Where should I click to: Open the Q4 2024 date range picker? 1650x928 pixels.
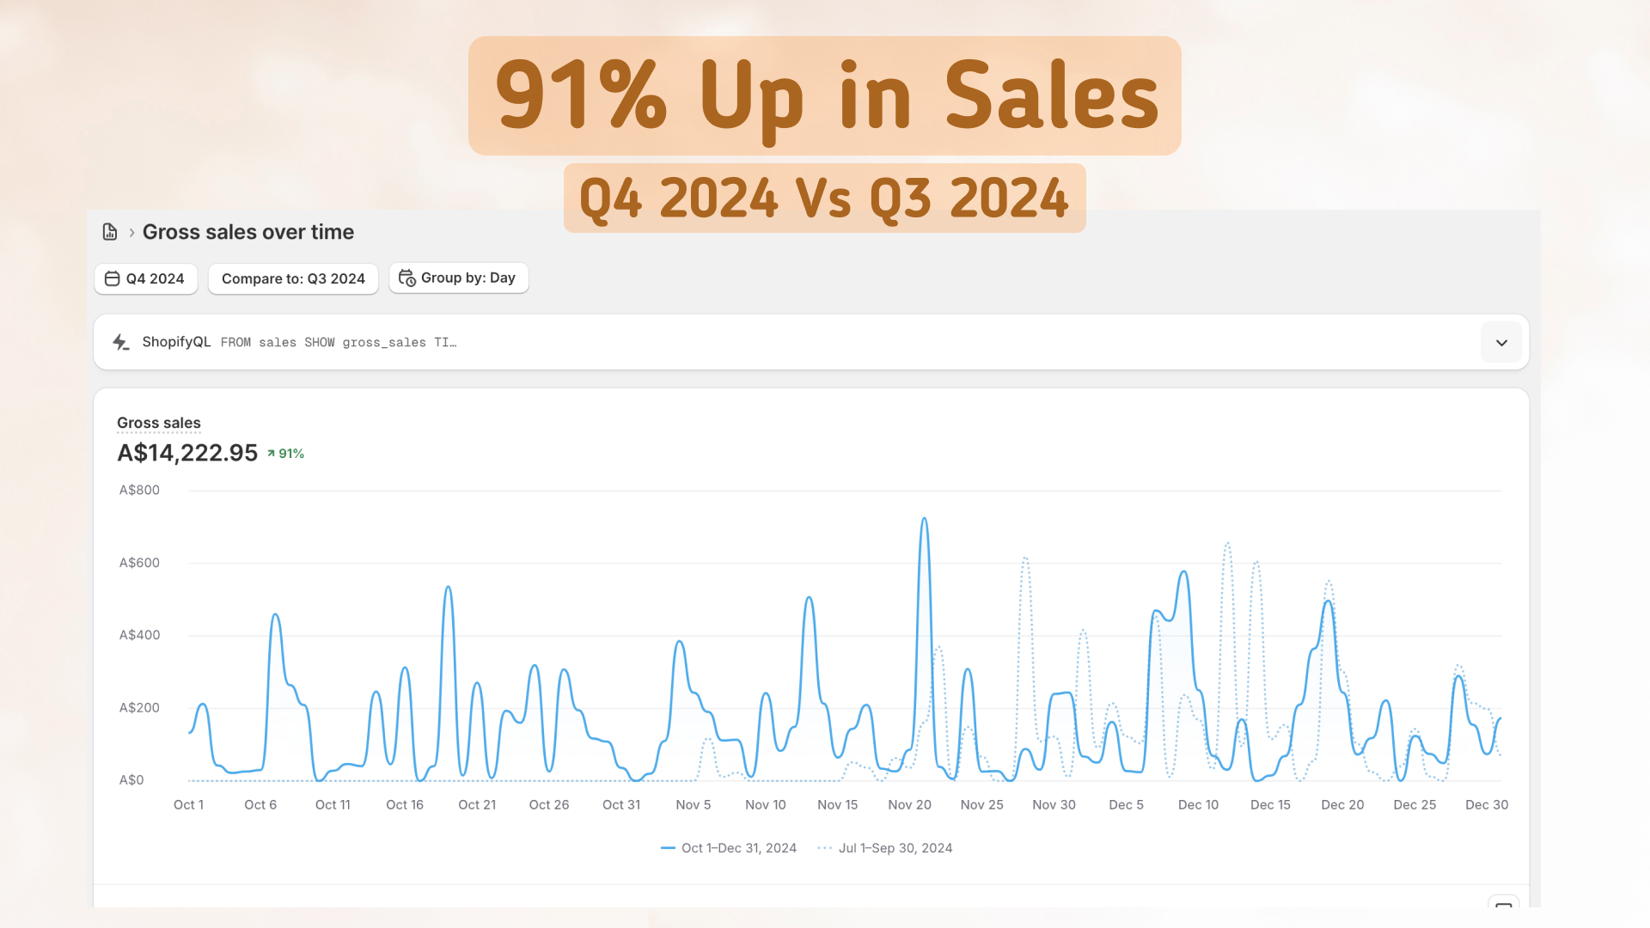(146, 278)
